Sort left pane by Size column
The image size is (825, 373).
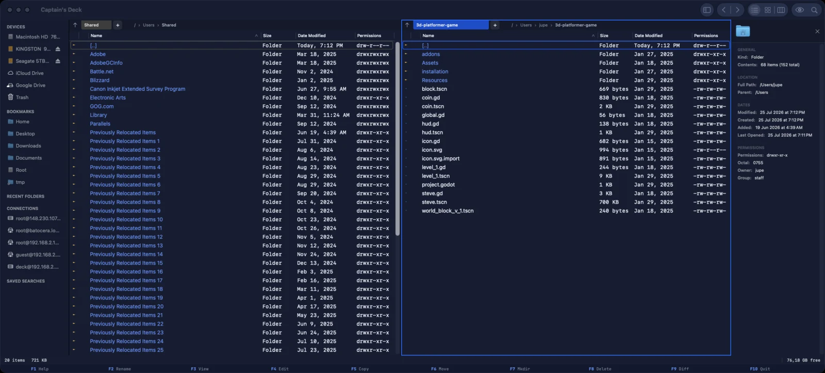pyautogui.click(x=277, y=36)
